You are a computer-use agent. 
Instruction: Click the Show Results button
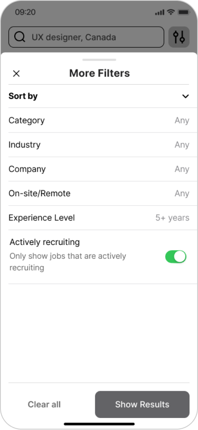pyautogui.click(x=142, y=405)
